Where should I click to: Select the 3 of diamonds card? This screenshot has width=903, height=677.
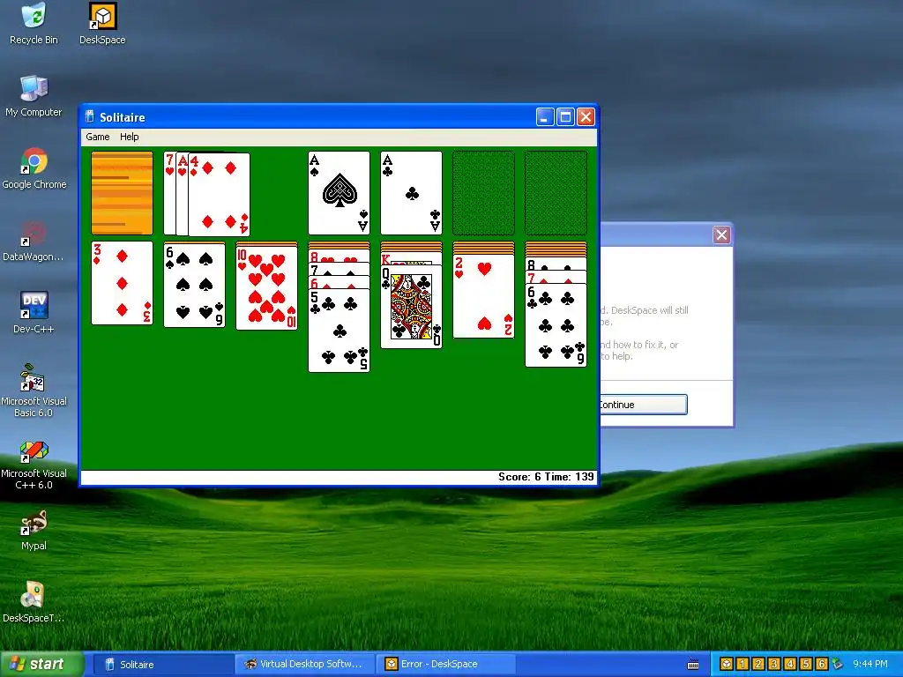(x=122, y=283)
